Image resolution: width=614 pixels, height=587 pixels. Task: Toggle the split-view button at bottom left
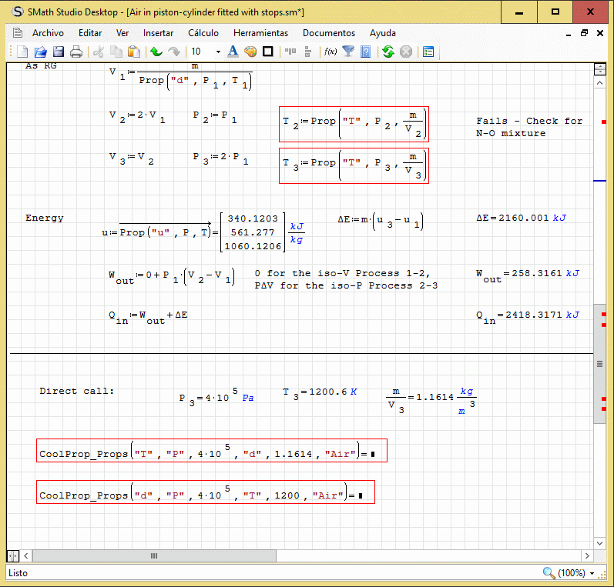click(x=13, y=555)
